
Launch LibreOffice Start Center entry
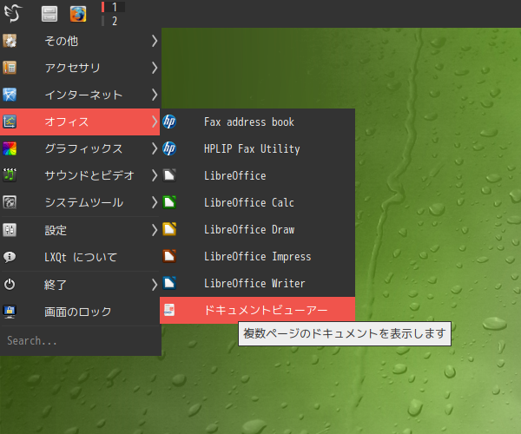(x=258, y=175)
